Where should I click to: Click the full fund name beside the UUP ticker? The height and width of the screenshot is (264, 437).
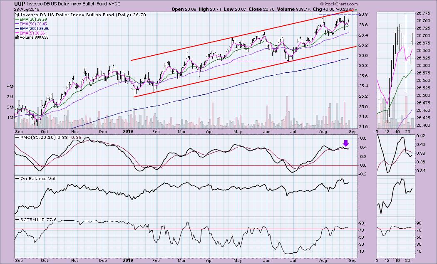[67, 4]
